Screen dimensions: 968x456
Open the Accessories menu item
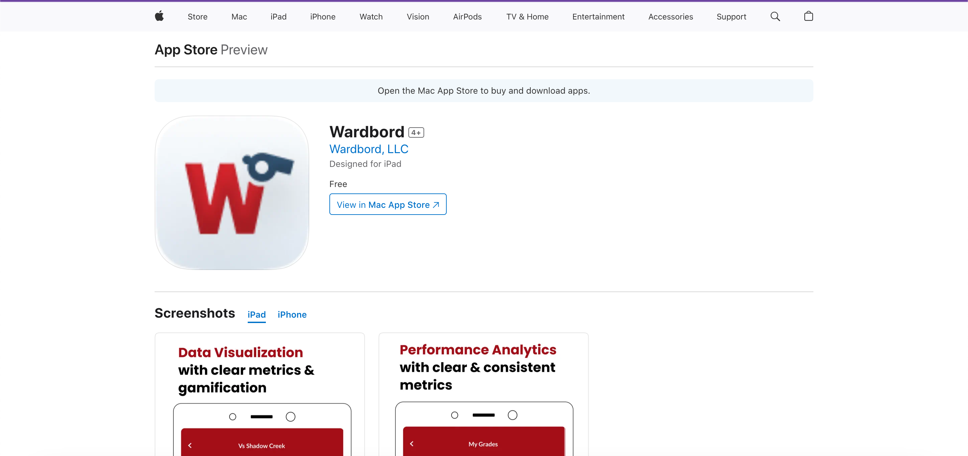point(671,16)
